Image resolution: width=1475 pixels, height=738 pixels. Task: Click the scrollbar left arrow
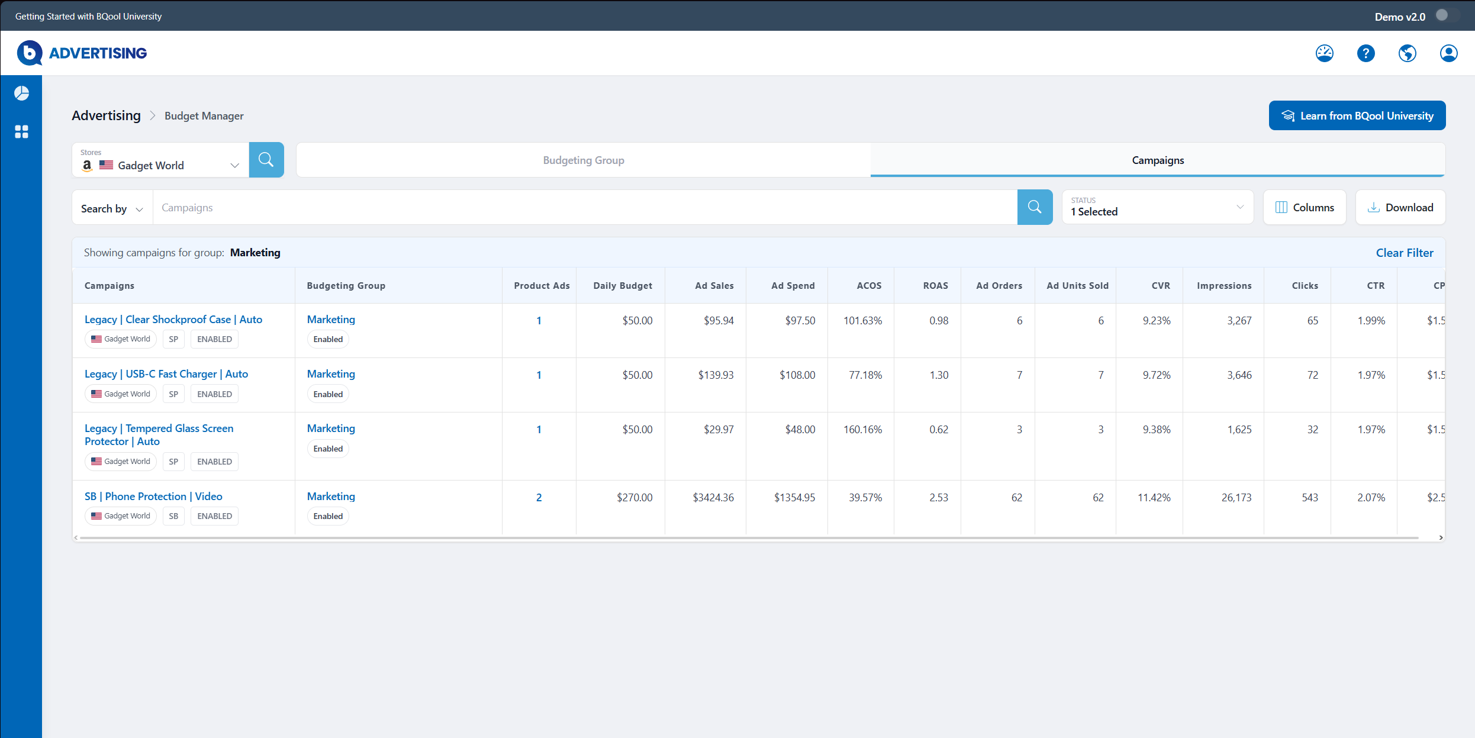pyautogui.click(x=76, y=538)
